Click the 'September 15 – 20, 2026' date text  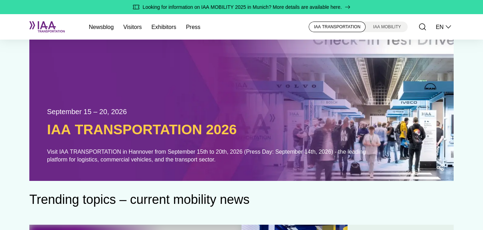[x=87, y=112]
